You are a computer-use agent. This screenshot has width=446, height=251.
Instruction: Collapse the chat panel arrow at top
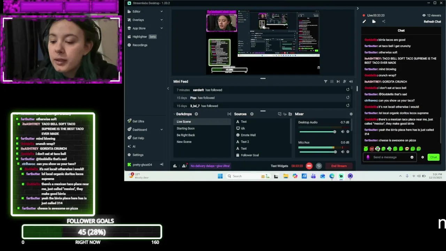[357, 8]
